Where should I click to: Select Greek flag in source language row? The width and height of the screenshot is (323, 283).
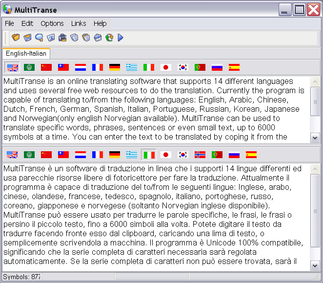pos(132,67)
